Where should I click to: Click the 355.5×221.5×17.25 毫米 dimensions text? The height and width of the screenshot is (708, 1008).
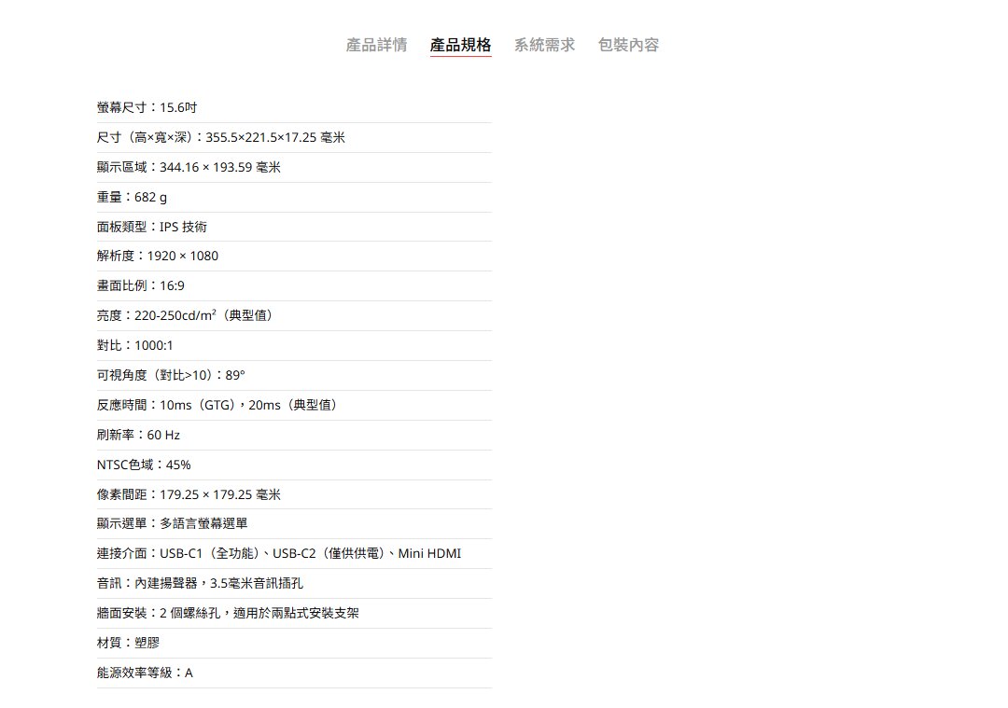tap(274, 138)
